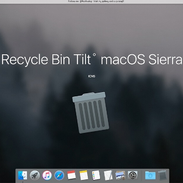Open TextEdit paper-and-pen icon in dock
The height and width of the screenshot is (183, 183).
108,175
